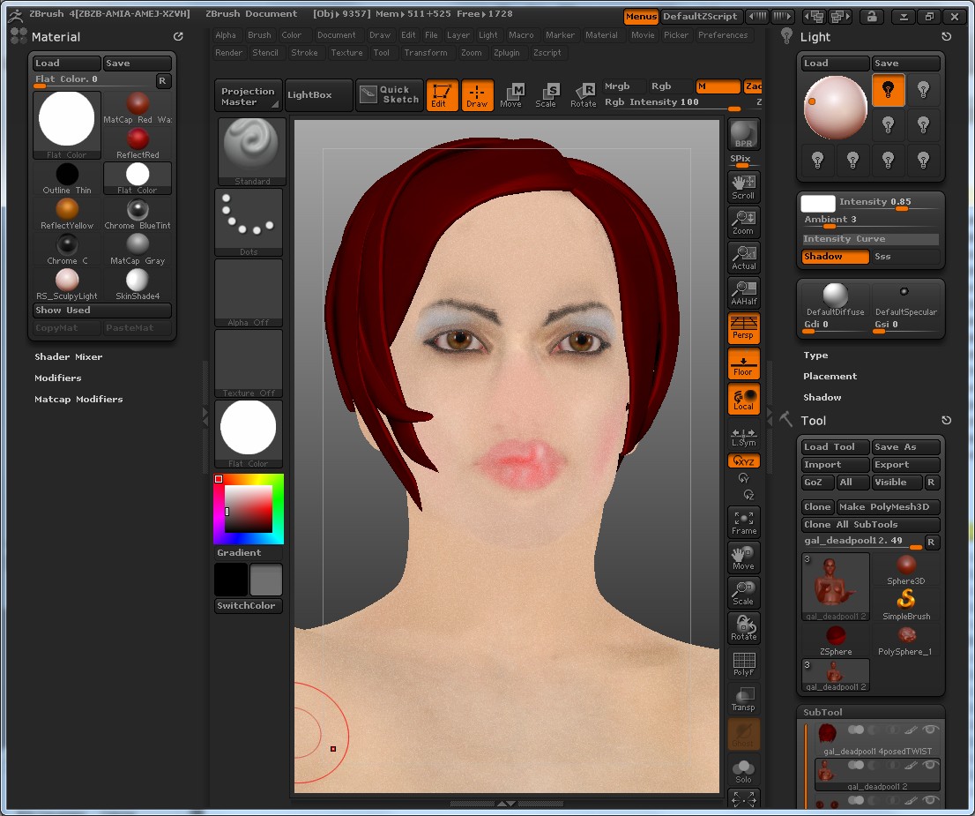975x816 pixels.
Task: Enable Solo mode icon
Action: [x=743, y=768]
